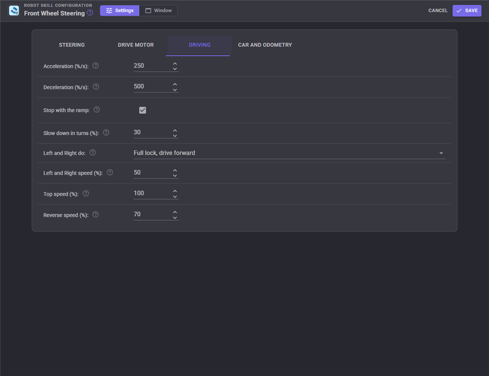Show help for Slow down in turns
489x376 pixels.
(106, 133)
